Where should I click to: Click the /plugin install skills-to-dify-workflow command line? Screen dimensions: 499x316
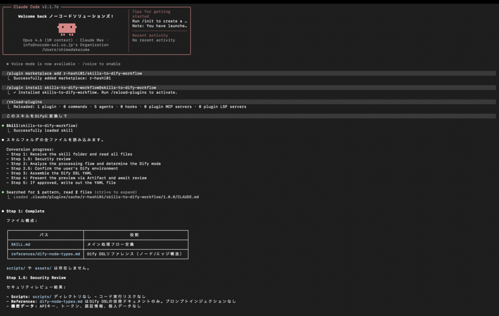point(81,88)
